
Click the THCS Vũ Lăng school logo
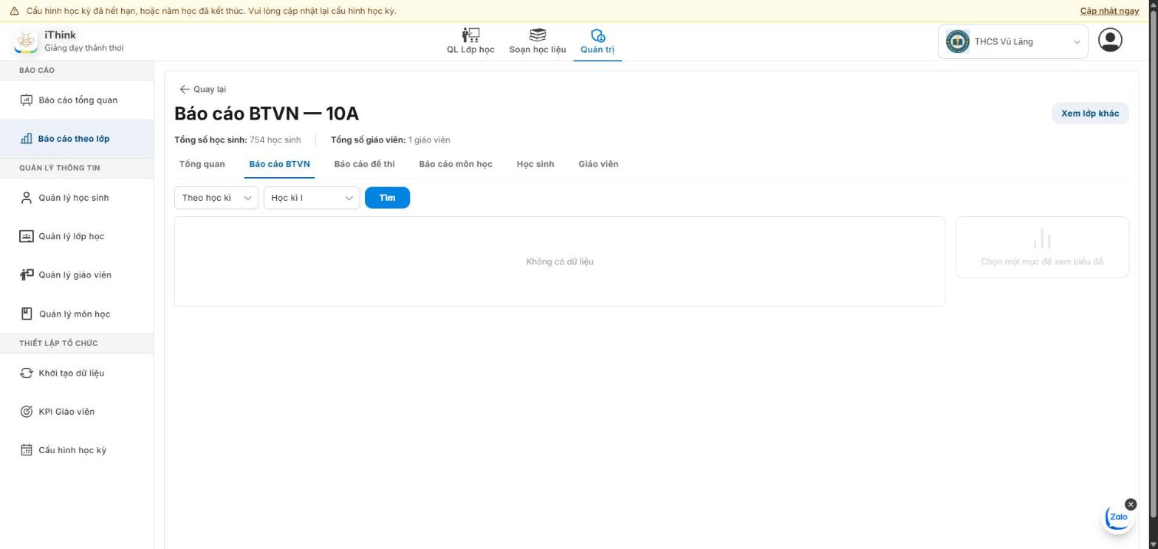pyautogui.click(x=957, y=41)
